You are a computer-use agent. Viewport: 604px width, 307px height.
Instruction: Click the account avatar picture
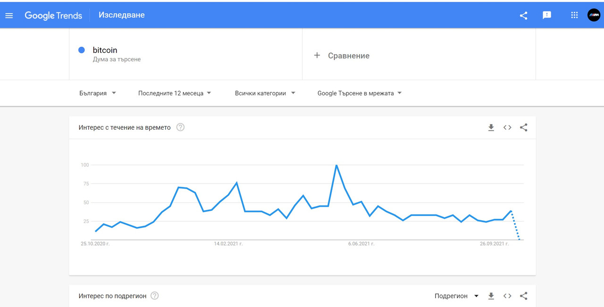coord(594,15)
